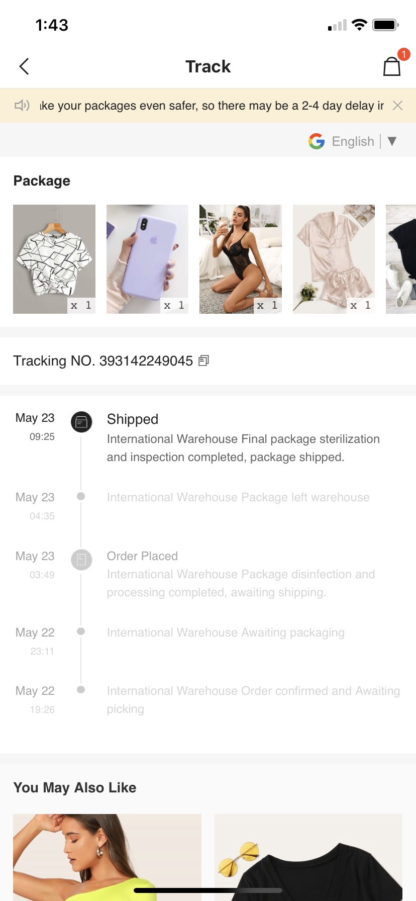Expand the language dropdown arrow
The image size is (416, 901).
(x=392, y=141)
